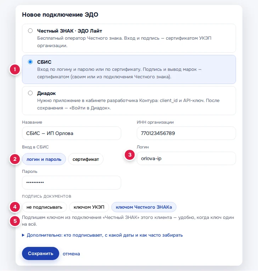Expand the 'Дополнительно' section
Viewport: 258px width, 271px height.
[102, 235]
